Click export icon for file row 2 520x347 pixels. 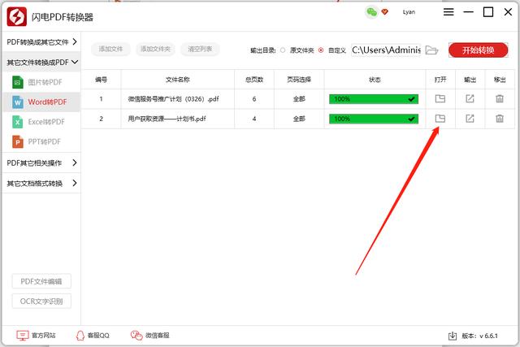point(470,119)
